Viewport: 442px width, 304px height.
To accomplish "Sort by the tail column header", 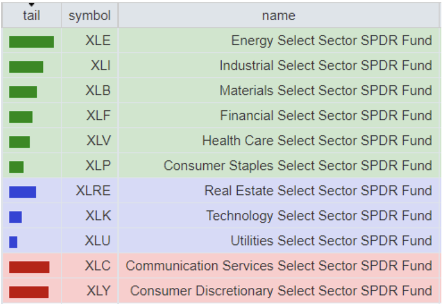I will [32, 16].
